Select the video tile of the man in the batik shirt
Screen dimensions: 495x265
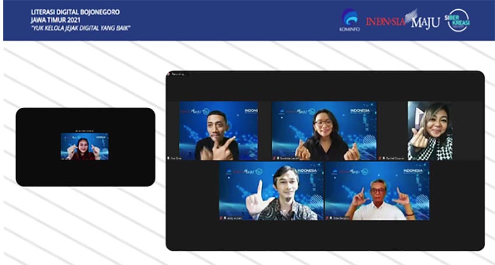[271, 191]
